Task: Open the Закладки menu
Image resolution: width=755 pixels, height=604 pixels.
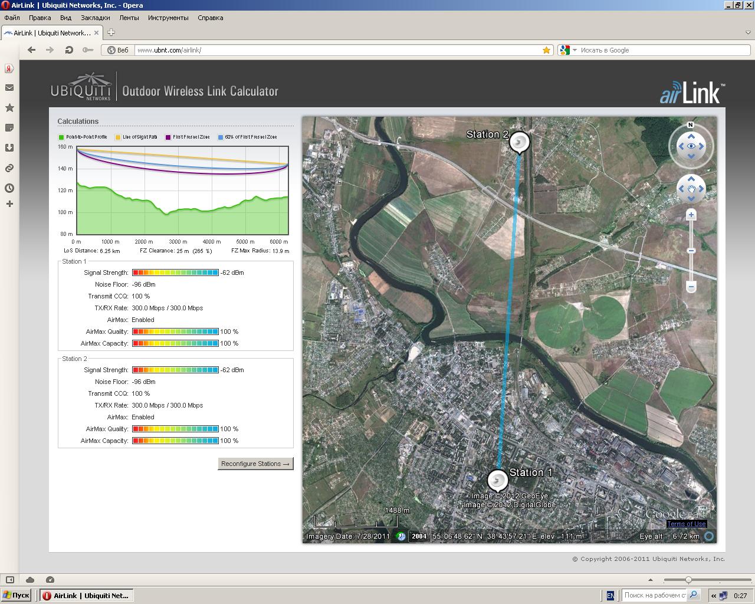Action: click(95, 18)
